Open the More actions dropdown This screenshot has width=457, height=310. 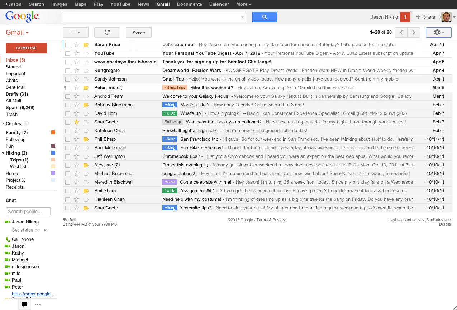[138, 32]
